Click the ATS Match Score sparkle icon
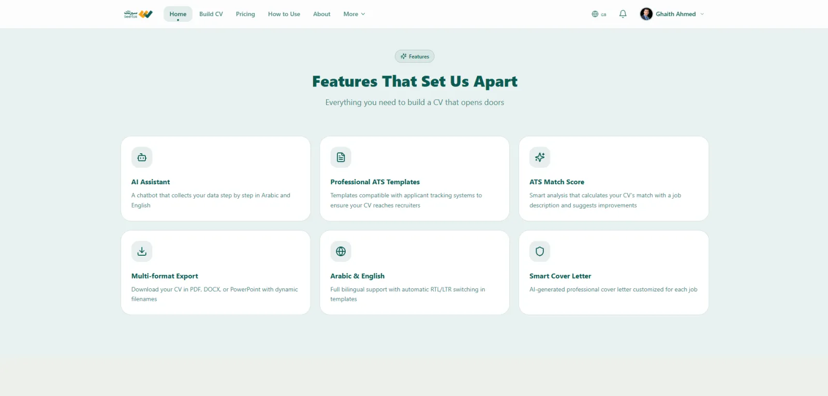This screenshot has height=396, width=828. click(x=540, y=157)
